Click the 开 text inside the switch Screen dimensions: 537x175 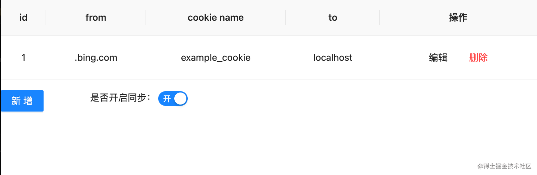[167, 99]
